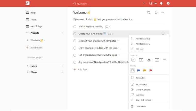196x111 pixels.
Task: Open the Next 7 days view
Action: coord(34,26)
